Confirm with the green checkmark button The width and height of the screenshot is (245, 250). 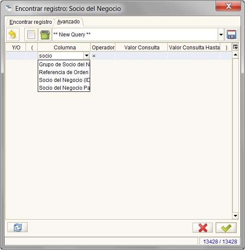(x=226, y=227)
